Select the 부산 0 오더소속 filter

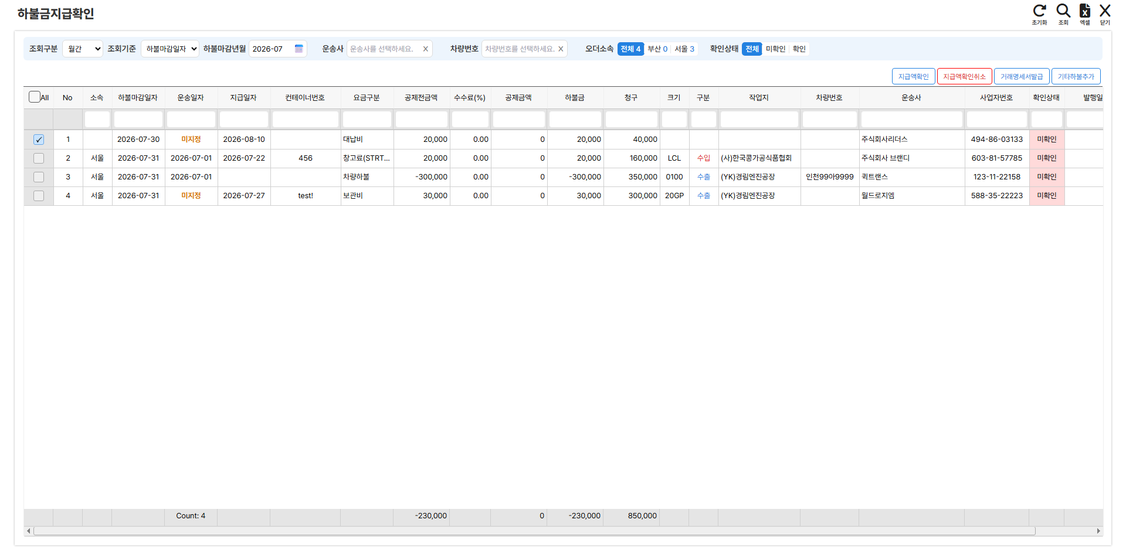point(657,49)
